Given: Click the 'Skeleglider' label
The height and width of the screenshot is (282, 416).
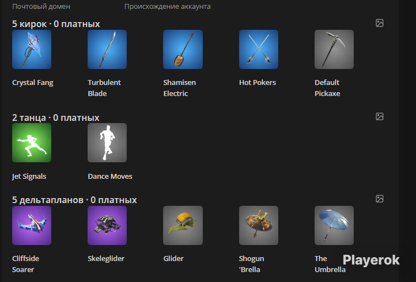Looking at the screenshot, I should [x=106, y=259].
